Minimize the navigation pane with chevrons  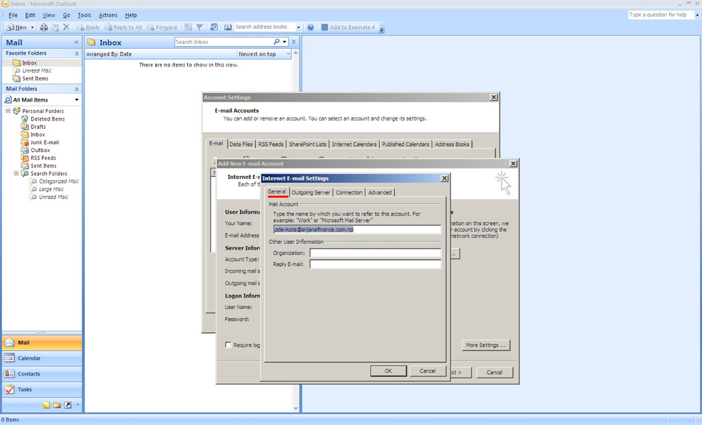[x=76, y=42]
